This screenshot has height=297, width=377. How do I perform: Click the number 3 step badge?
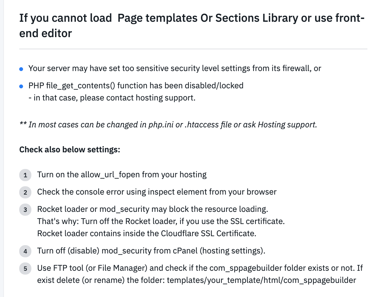point(25,210)
